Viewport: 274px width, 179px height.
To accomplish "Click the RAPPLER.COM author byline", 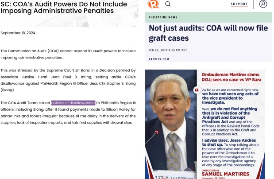I will click(159, 59).
